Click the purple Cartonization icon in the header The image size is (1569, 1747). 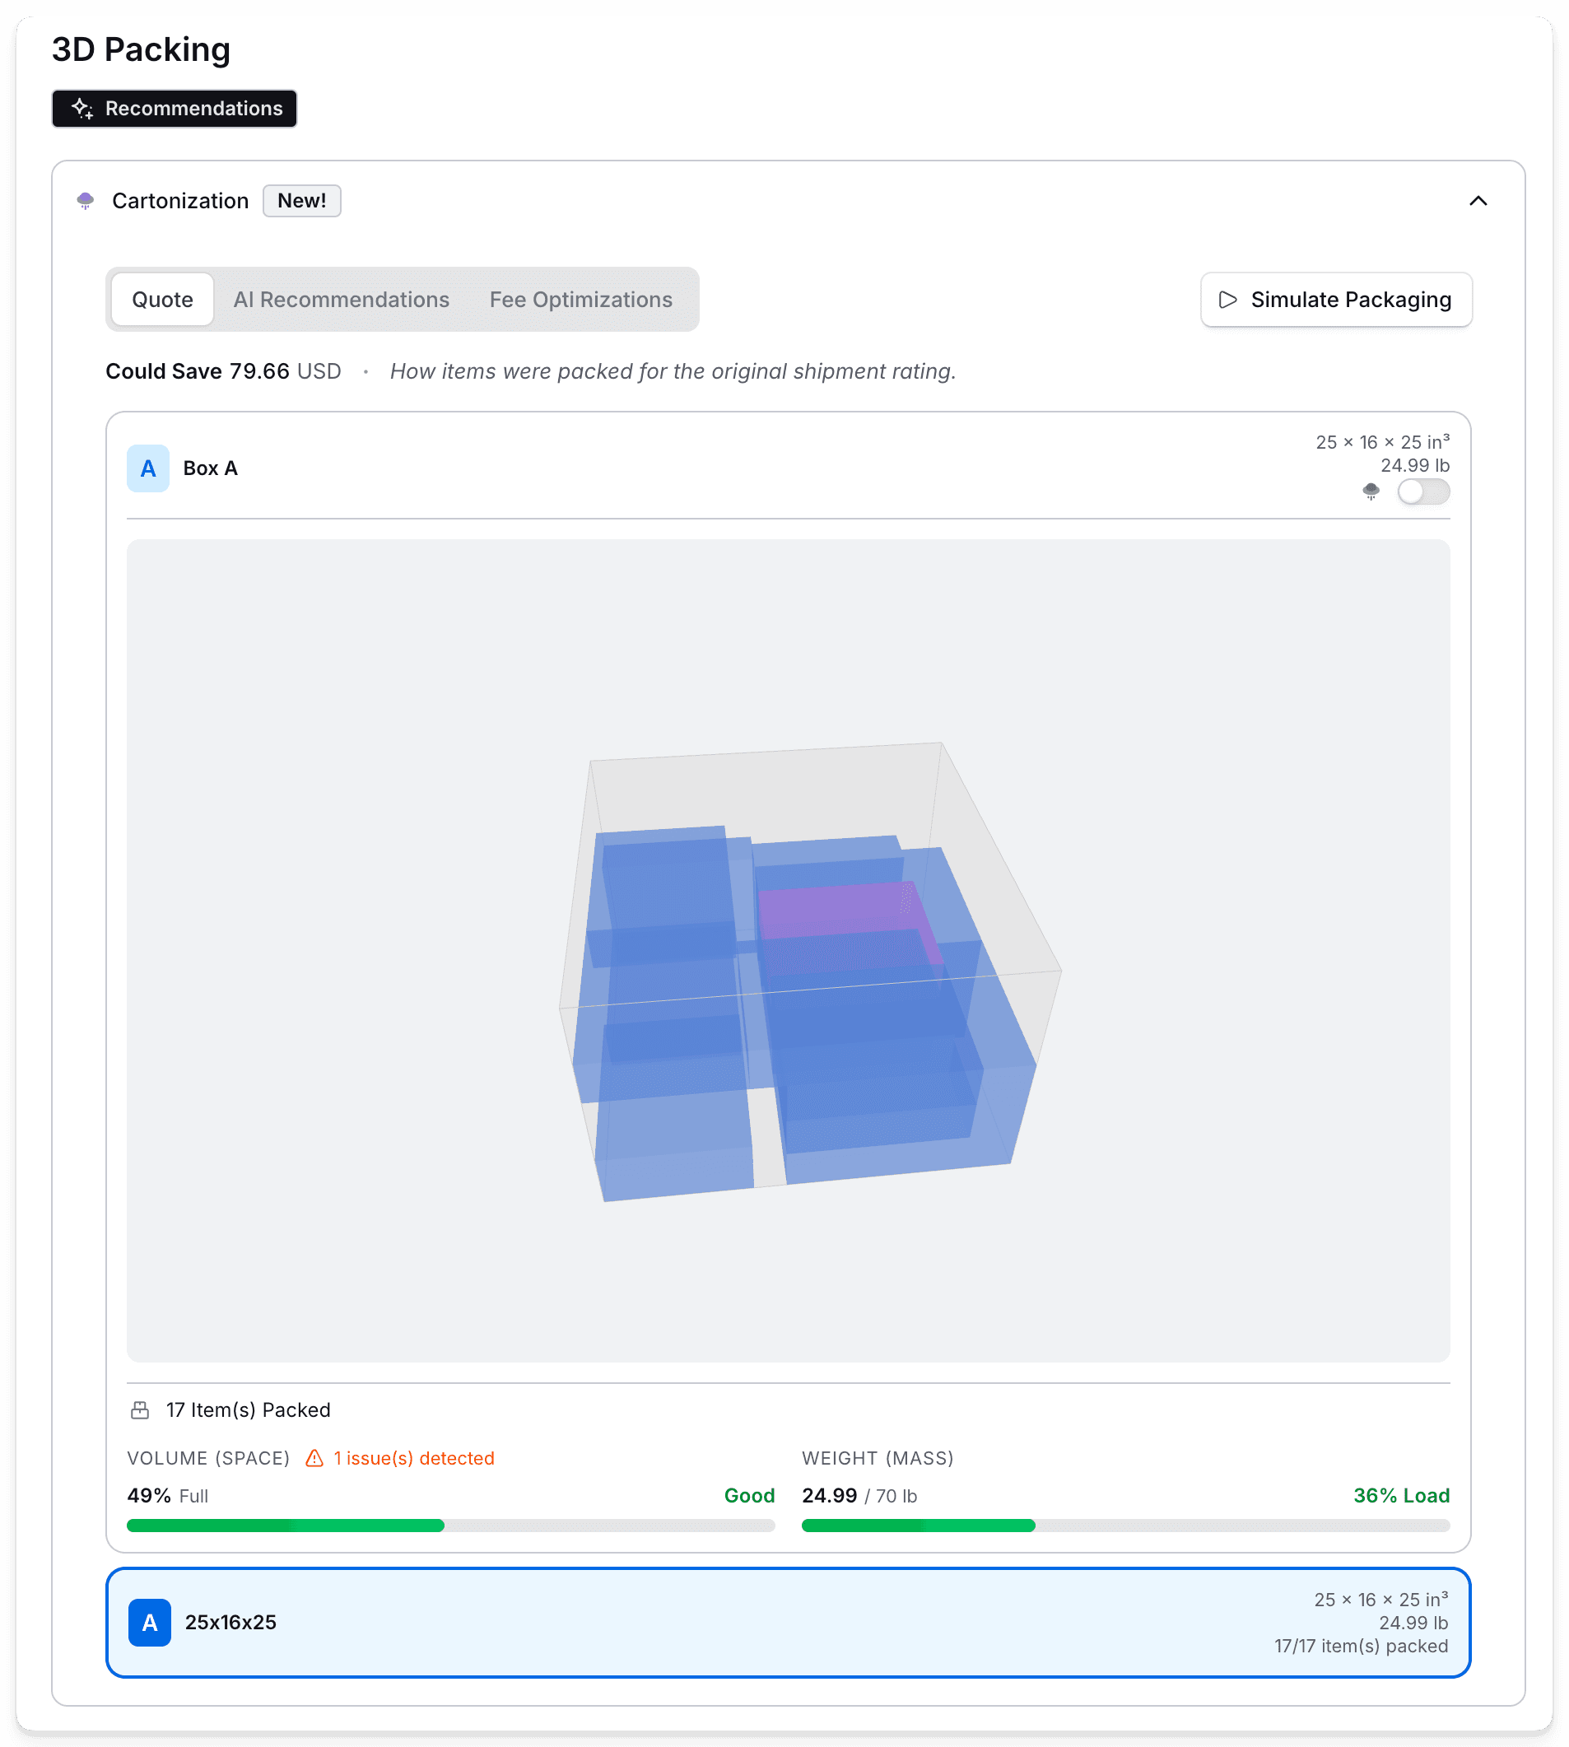click(x=86, y=201)
